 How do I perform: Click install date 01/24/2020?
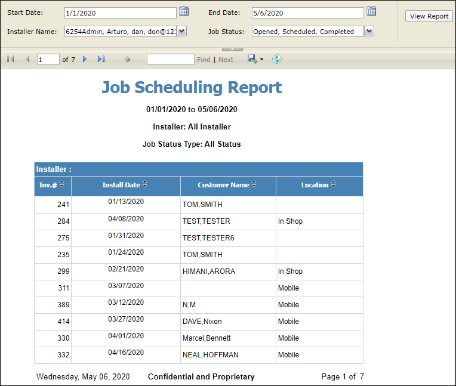126,252
